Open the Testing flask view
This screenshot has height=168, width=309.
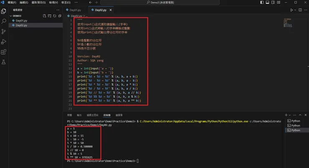coord(3,62)
